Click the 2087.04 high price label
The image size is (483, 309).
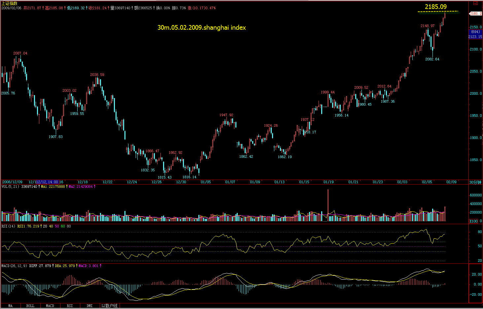point(20,53)
